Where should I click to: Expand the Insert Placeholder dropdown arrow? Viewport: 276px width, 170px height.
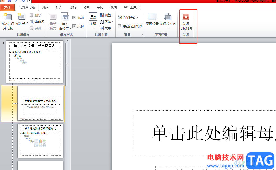tap(70, 29)
